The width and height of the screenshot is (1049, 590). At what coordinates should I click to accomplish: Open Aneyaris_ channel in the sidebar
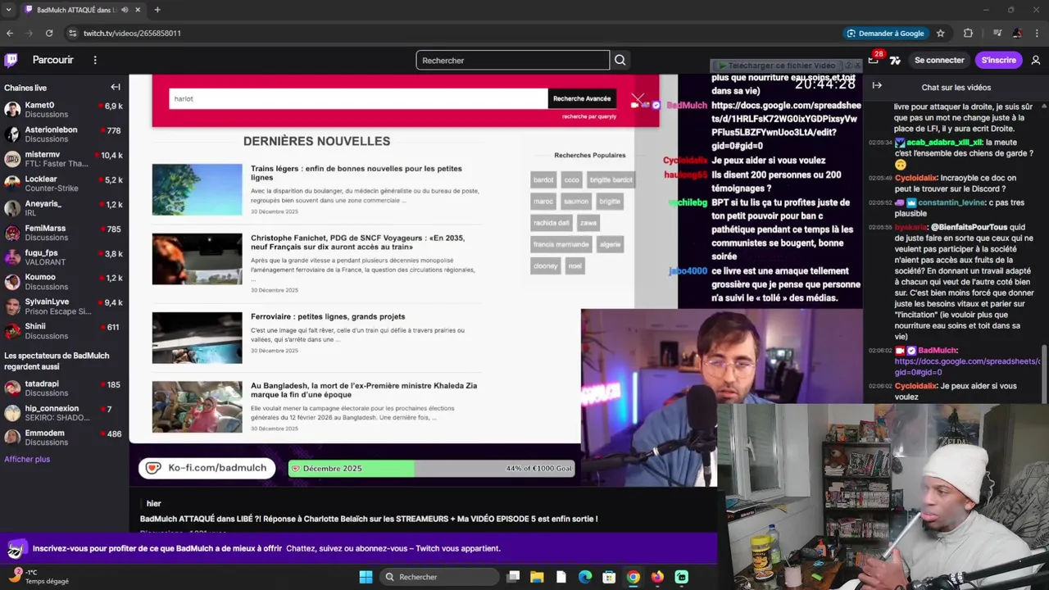pyautogui.click(x=64, y=208)
